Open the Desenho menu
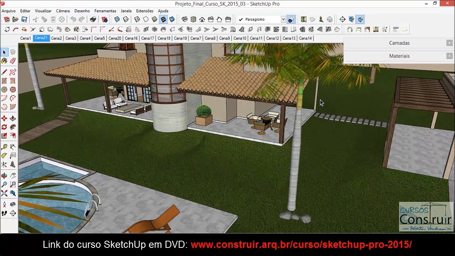The height and width of the screenshot is (256, 455). click(82, 11)
